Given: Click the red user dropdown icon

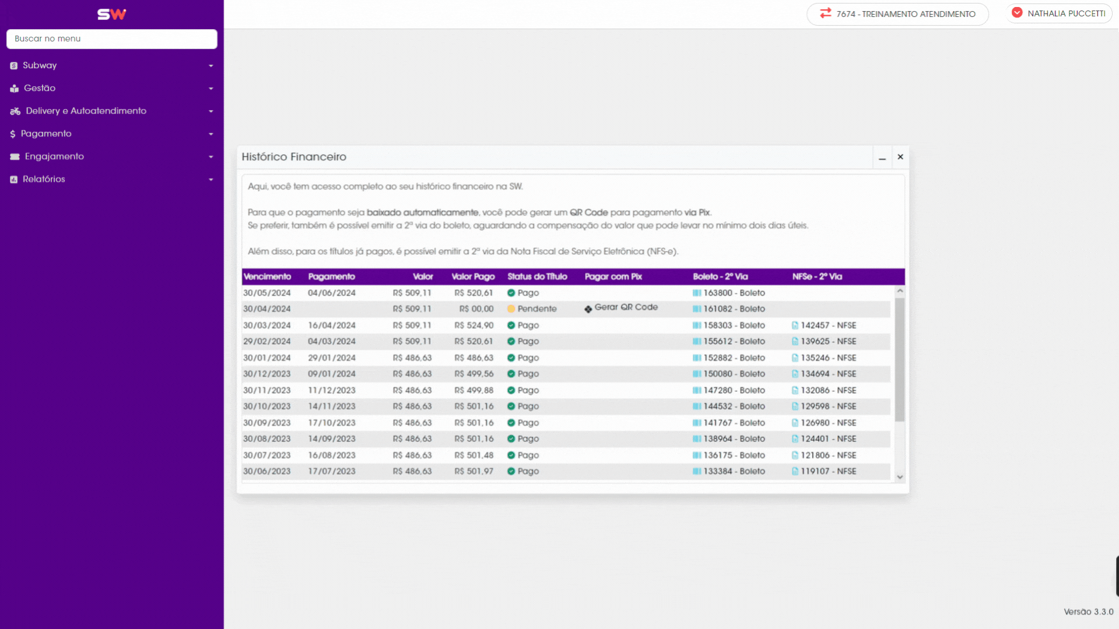Looking at the screenshot, I should pos(1017,12).
